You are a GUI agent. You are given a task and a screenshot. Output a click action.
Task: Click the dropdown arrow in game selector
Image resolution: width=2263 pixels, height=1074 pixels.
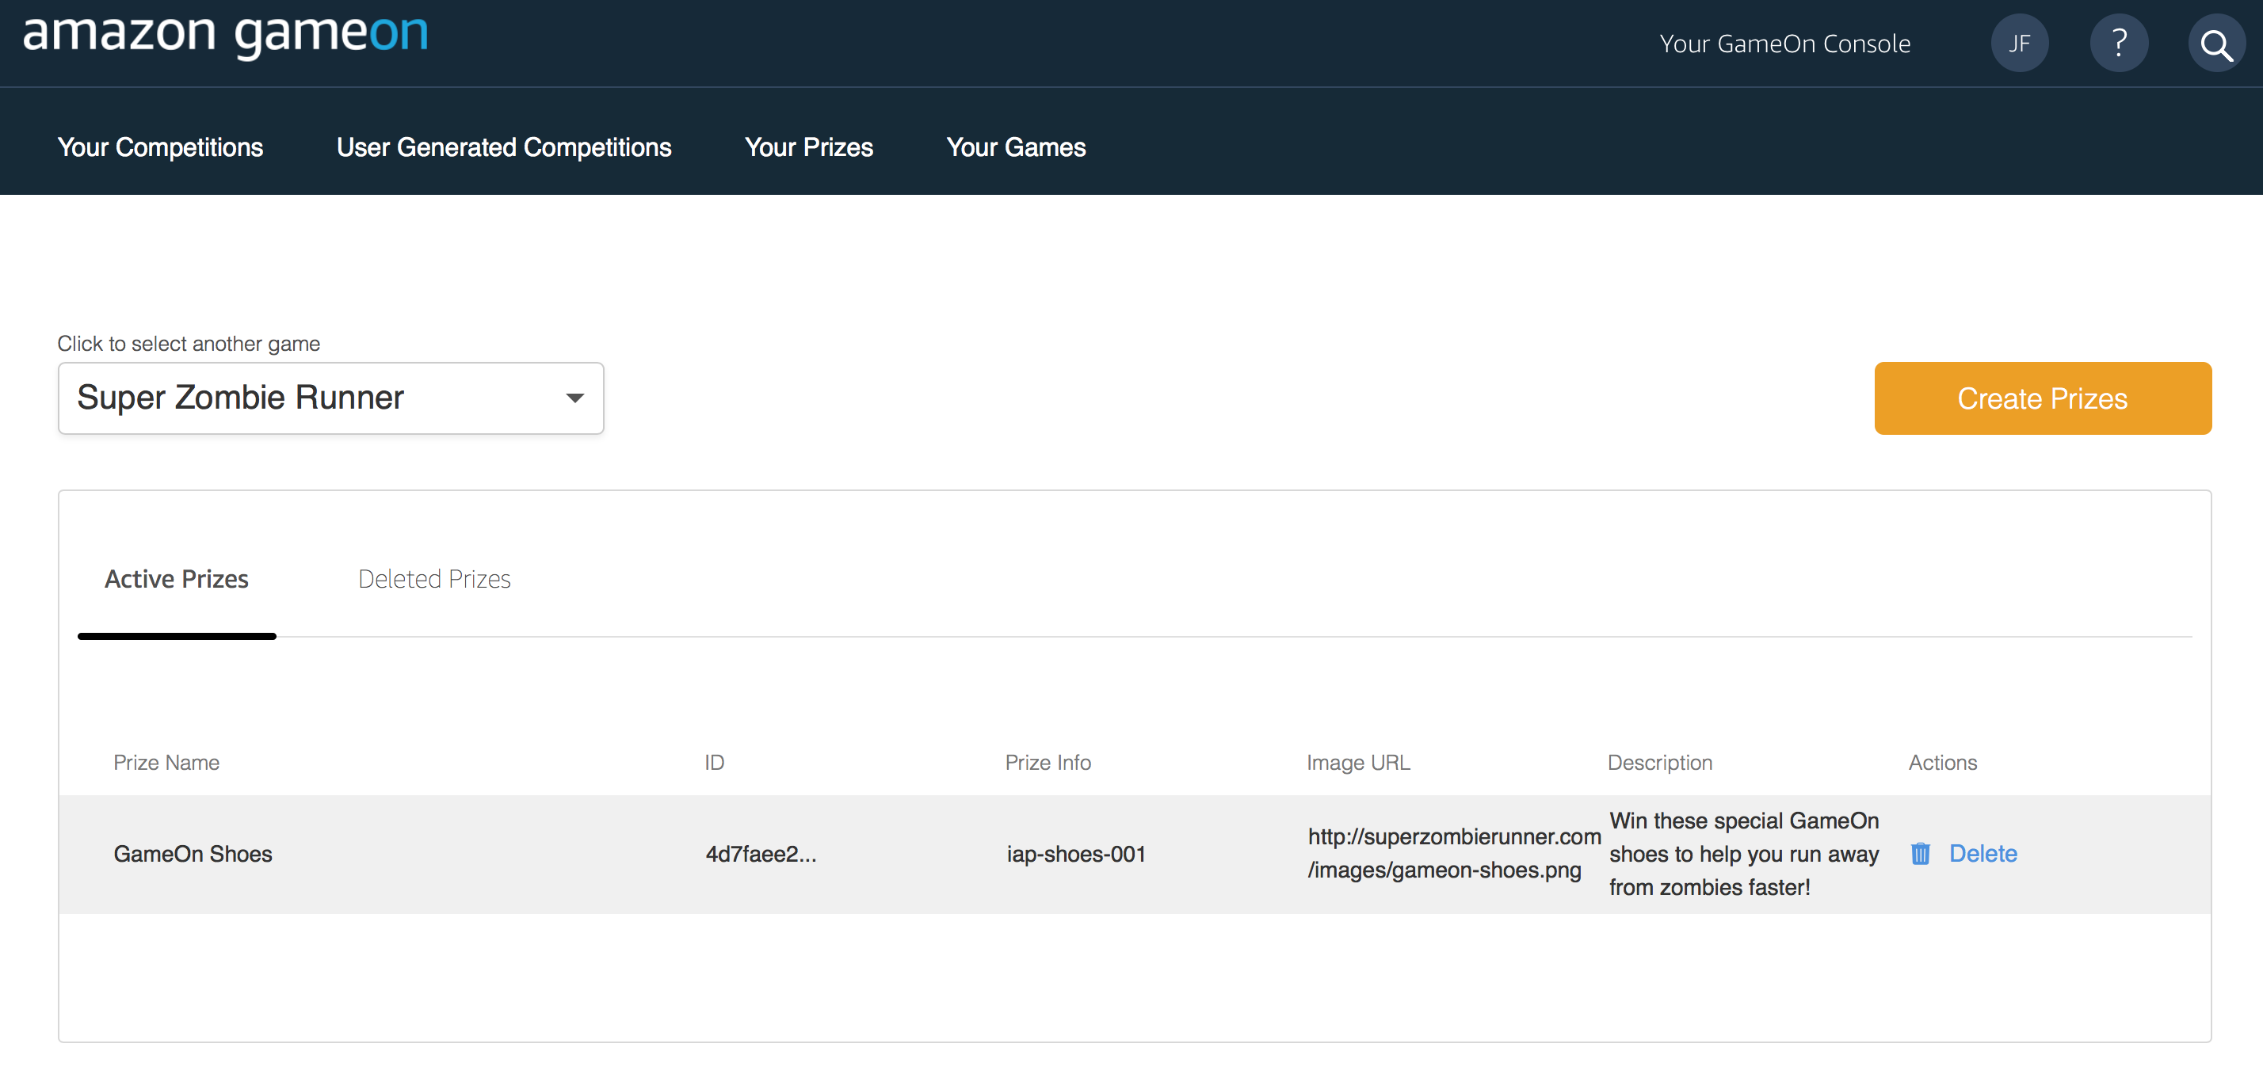pos(574,398)
